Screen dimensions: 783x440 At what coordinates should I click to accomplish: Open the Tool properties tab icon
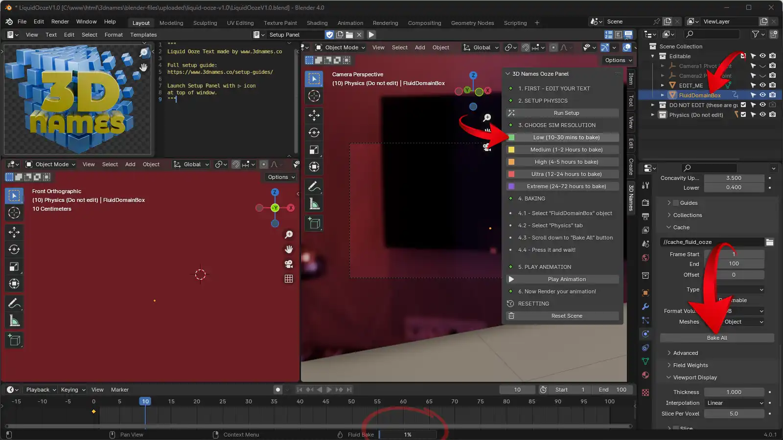point(645,185)
